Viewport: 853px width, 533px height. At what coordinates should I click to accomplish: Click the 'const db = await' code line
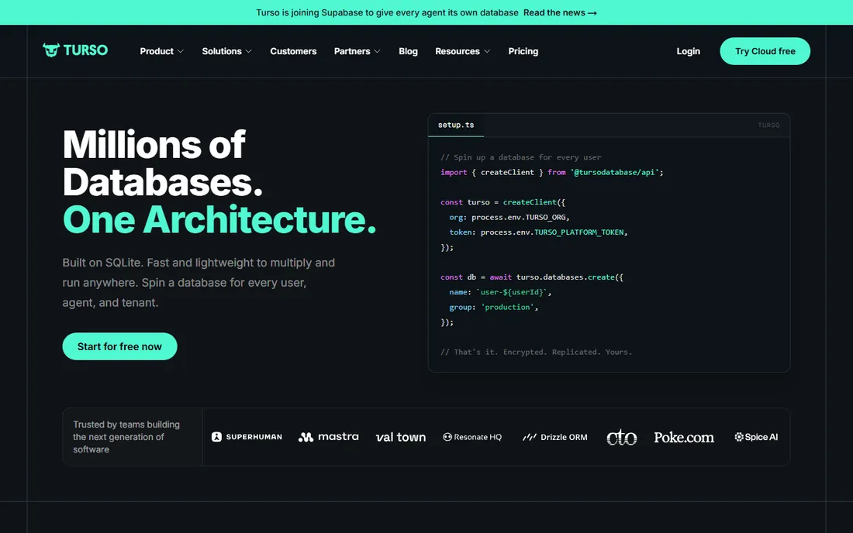pos(531,277)
